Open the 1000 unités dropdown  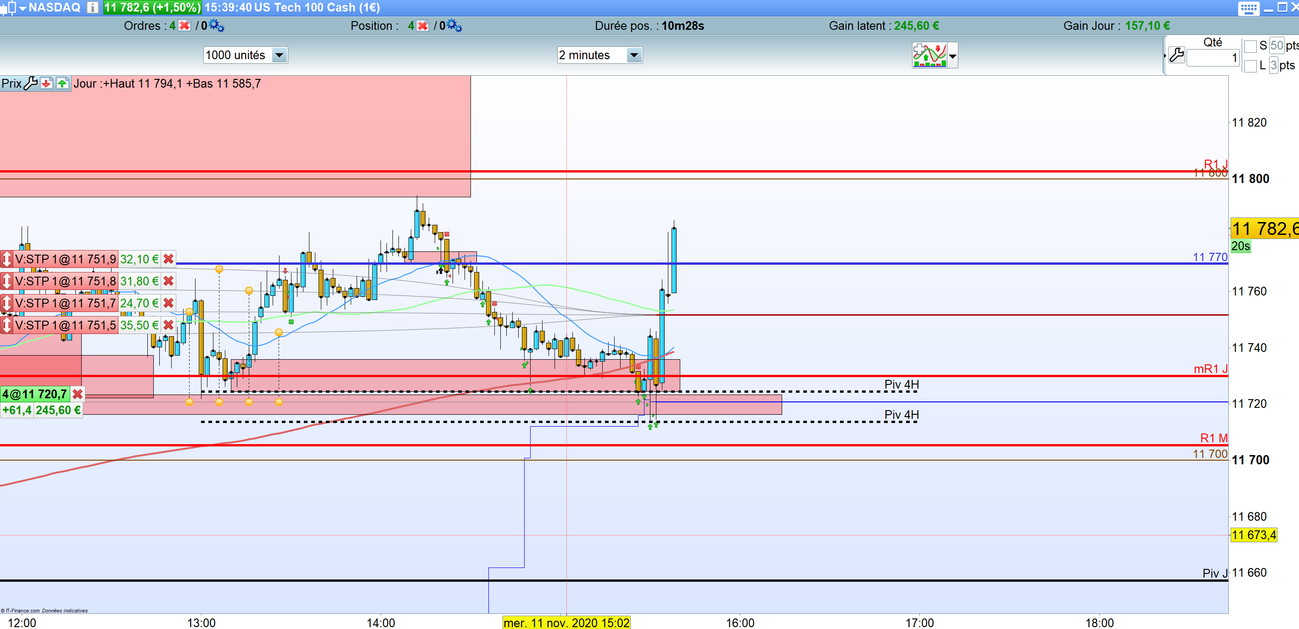(x=279, y=55)
